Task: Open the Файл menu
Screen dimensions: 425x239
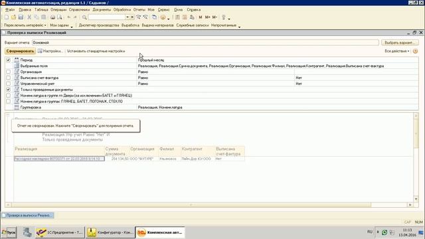Action: click(10, 9)
